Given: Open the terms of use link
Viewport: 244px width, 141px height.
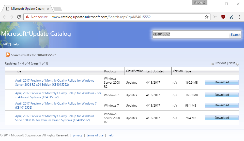Looking at the screenshot, I should (95, 135).
